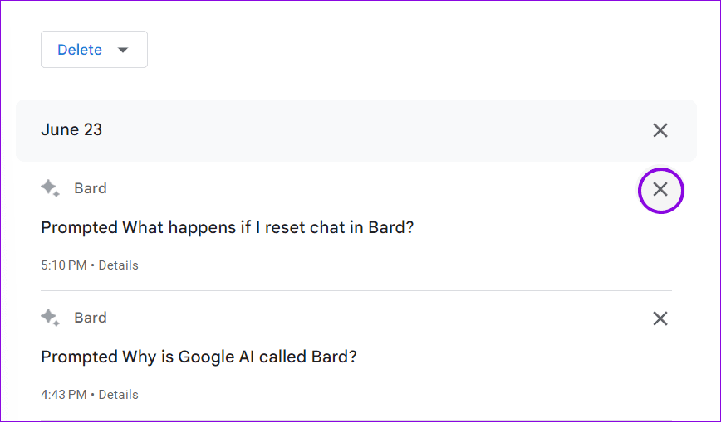Open the Delete dropdown arrow
The image size is (721, 423).
point(123,50)
